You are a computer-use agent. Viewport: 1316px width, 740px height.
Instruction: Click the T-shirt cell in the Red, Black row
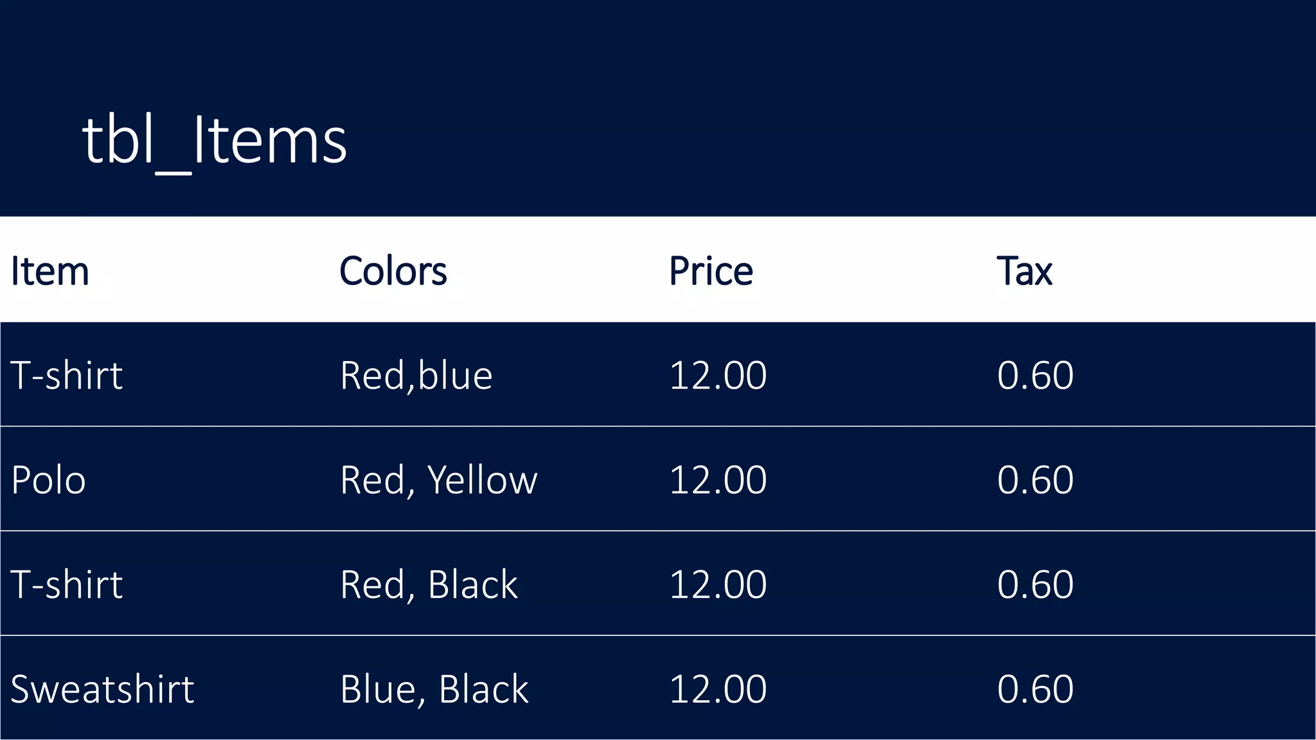(x=67, y=585)
